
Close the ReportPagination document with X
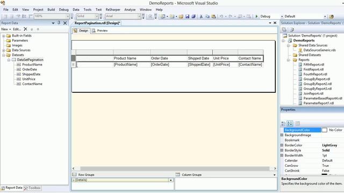click(x=275, y=23)
